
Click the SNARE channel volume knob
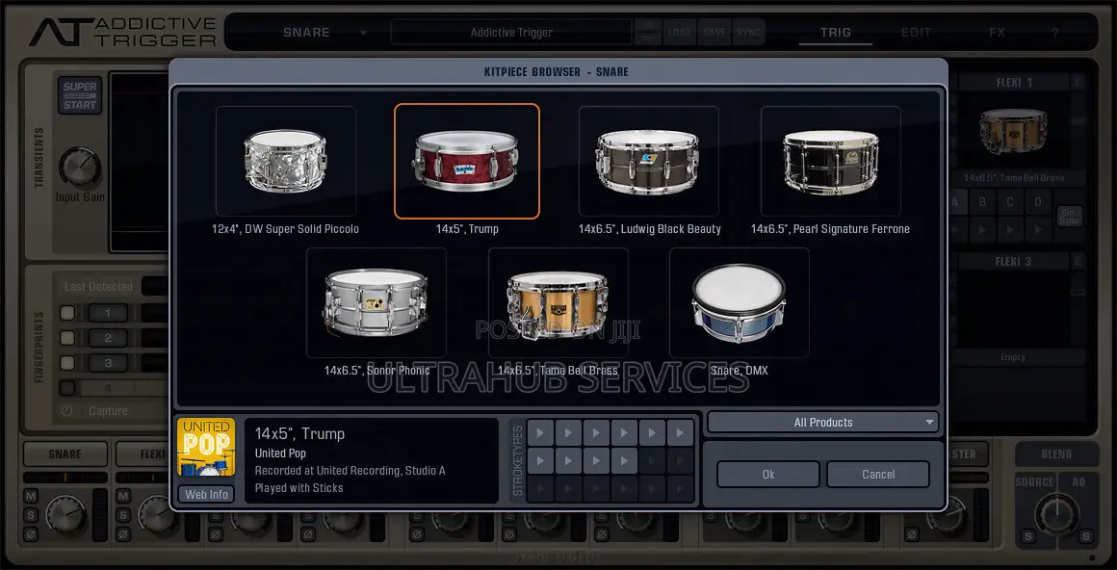click(x=65, y=515)
